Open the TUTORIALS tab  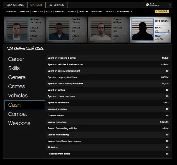56,5
